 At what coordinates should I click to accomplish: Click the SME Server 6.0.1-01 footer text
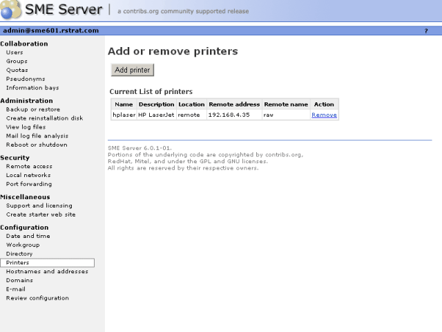point(140,148)
